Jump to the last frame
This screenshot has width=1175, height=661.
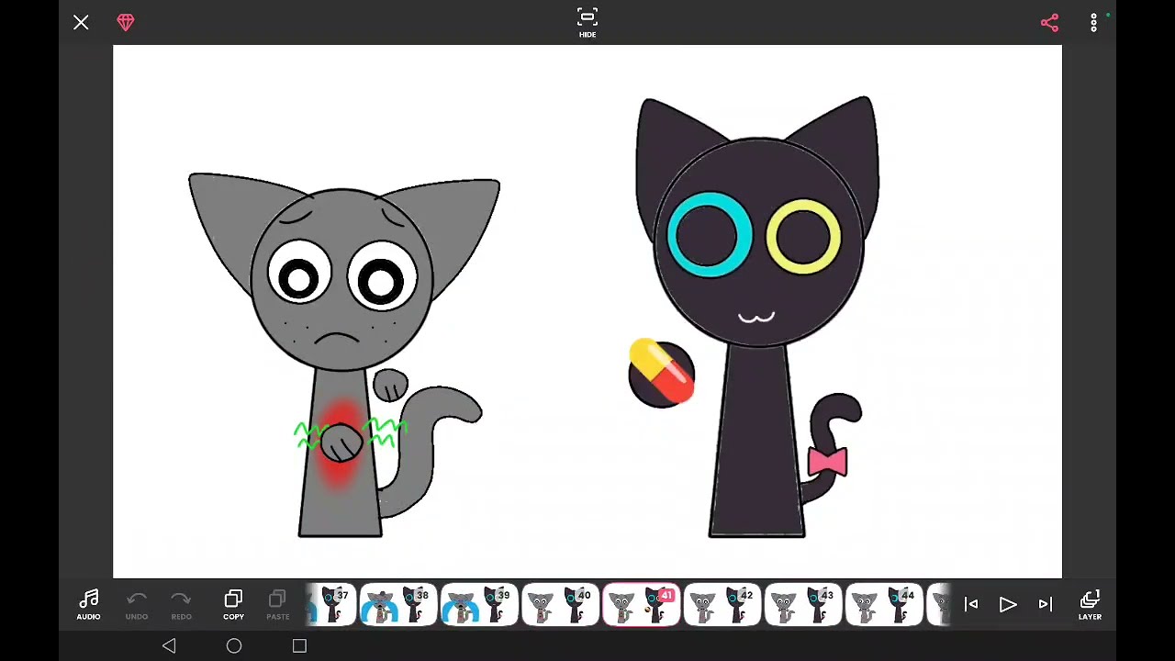pos(1045,604)
